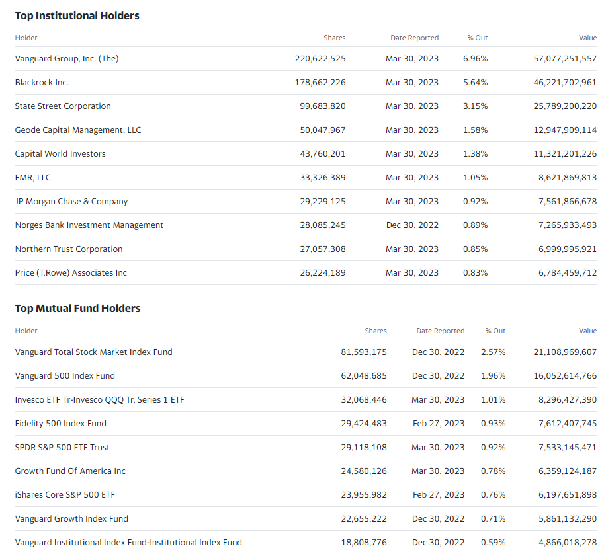The image size is (602, 548).
Task: Select Growth Fund Of America Inc name
Action: coord(70,471)
